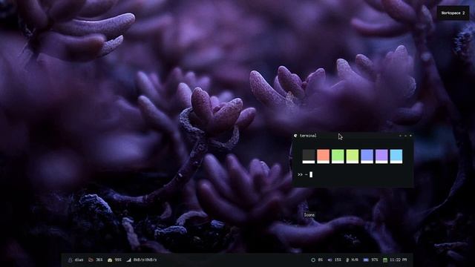Close the terminal window

point(410,136)
